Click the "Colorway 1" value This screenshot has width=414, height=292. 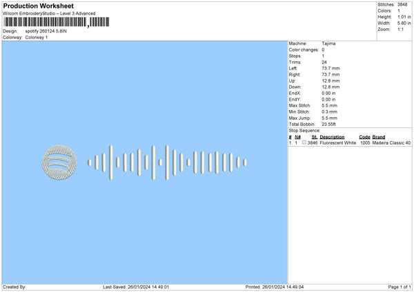pos(37,37)
